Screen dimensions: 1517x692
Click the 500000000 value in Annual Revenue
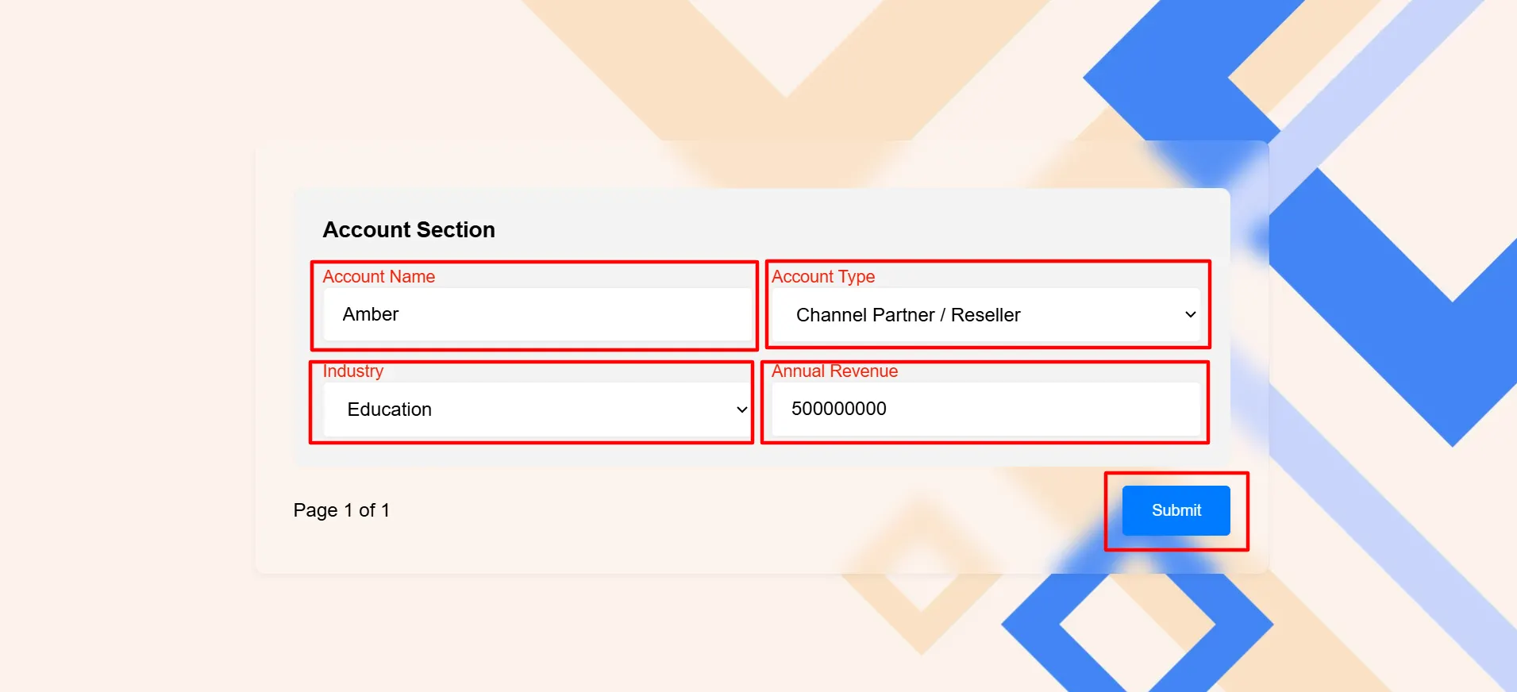click(838, 409)
